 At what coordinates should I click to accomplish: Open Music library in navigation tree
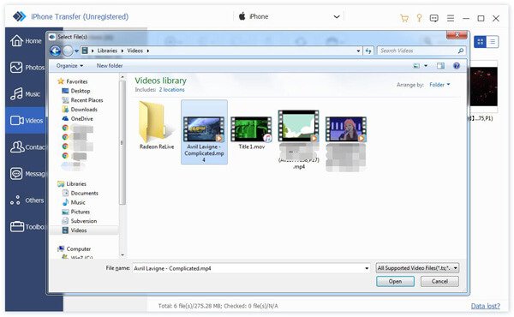click(78, 202)
